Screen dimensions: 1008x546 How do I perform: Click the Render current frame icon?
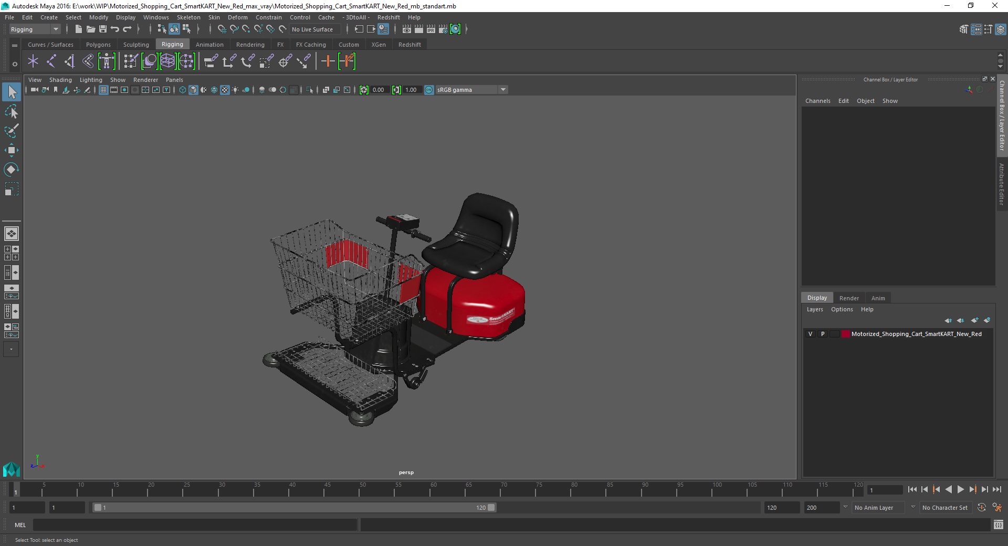coord(419,29)
